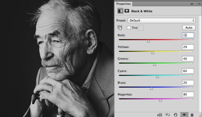Open the Properties panel flyout menu
Screen dimensions: 202x117
(x=198, y=4)
